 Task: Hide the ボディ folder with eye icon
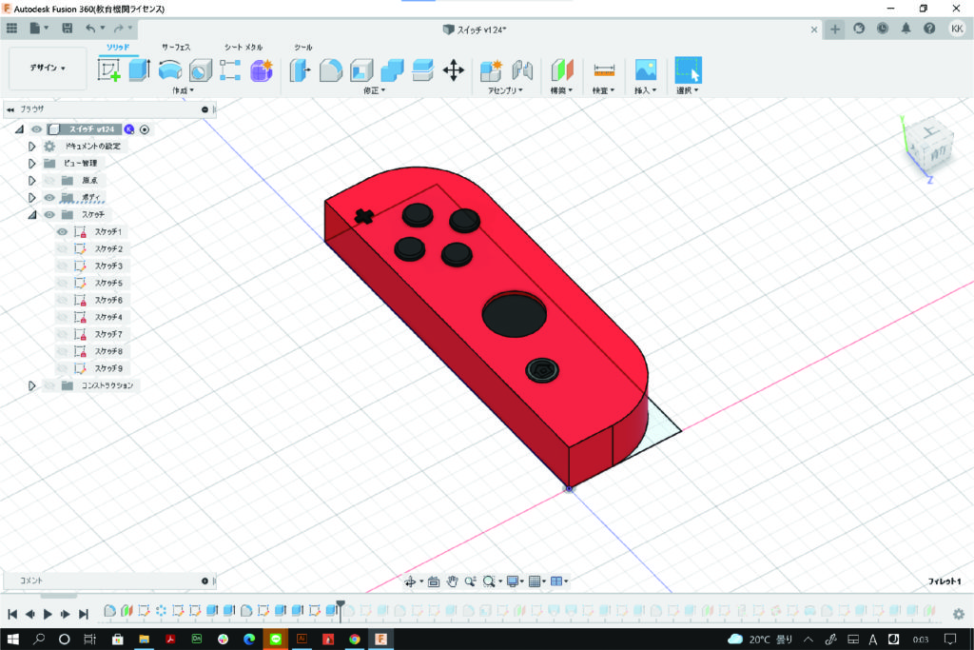click(x=49, y=197)
